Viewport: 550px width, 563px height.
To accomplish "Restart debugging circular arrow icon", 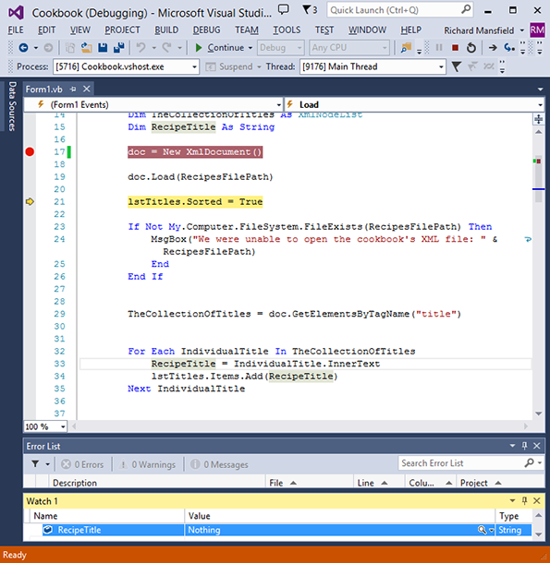I will [471, 47].
